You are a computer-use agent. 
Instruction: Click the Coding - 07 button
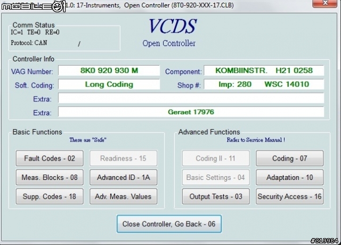(290, 158)
